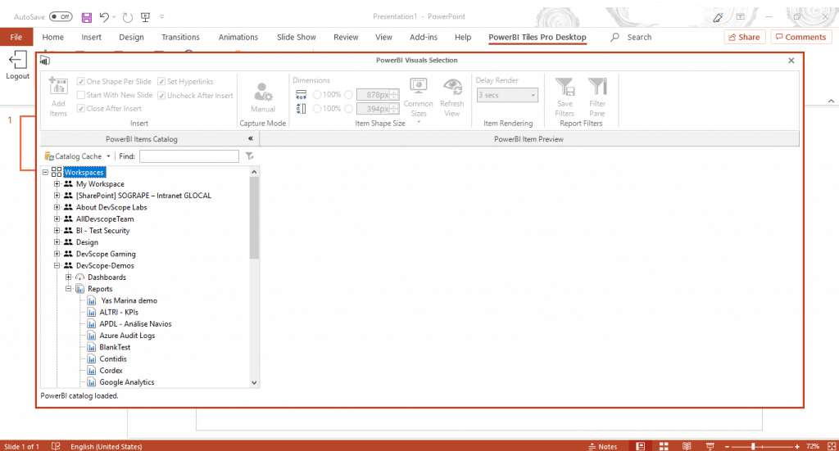Open Common Sizes icon
The image size is (839, 451).
tap(419, 85)
